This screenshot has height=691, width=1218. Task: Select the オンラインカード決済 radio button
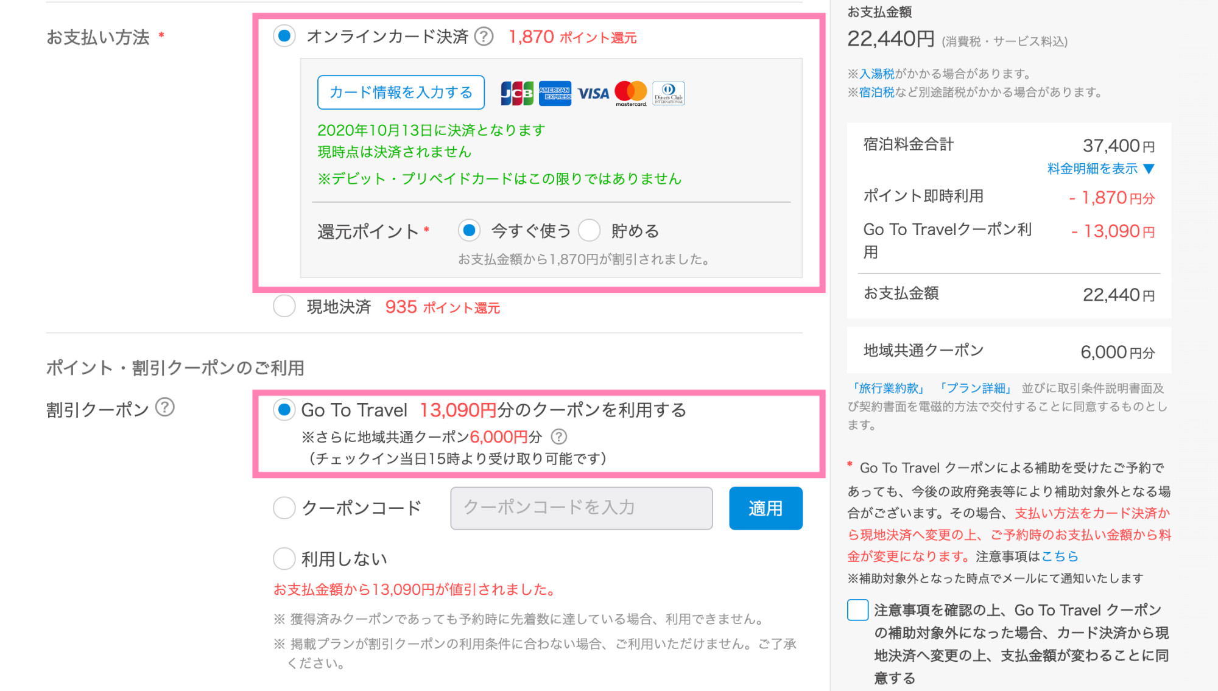coord(284,37)
